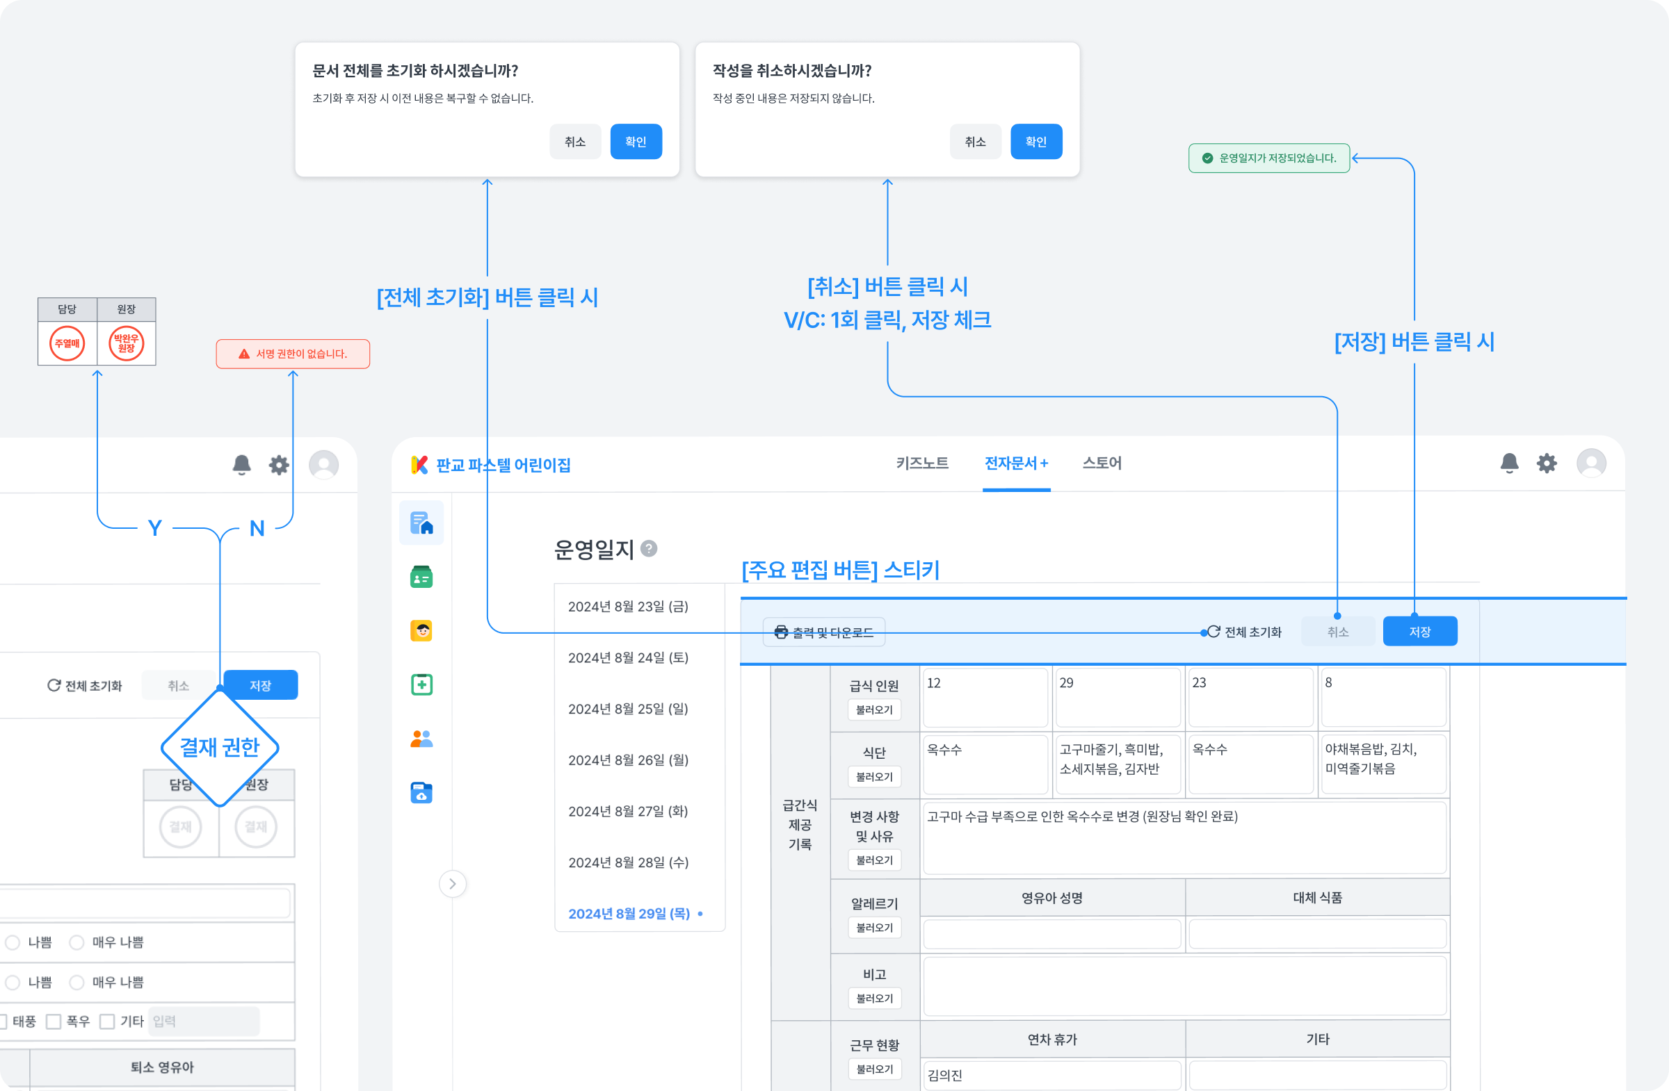Click the green ID card sidebar icon

(421, 577)
